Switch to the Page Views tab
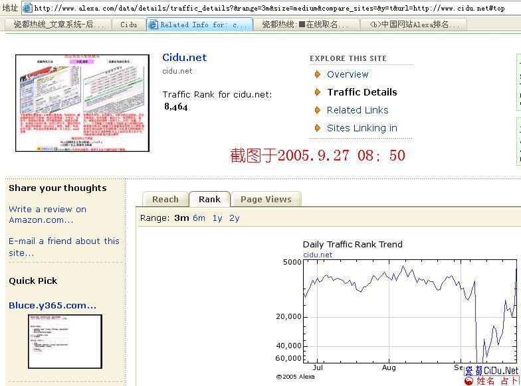Viewport: 521px width, 386px height. (266, 199)
